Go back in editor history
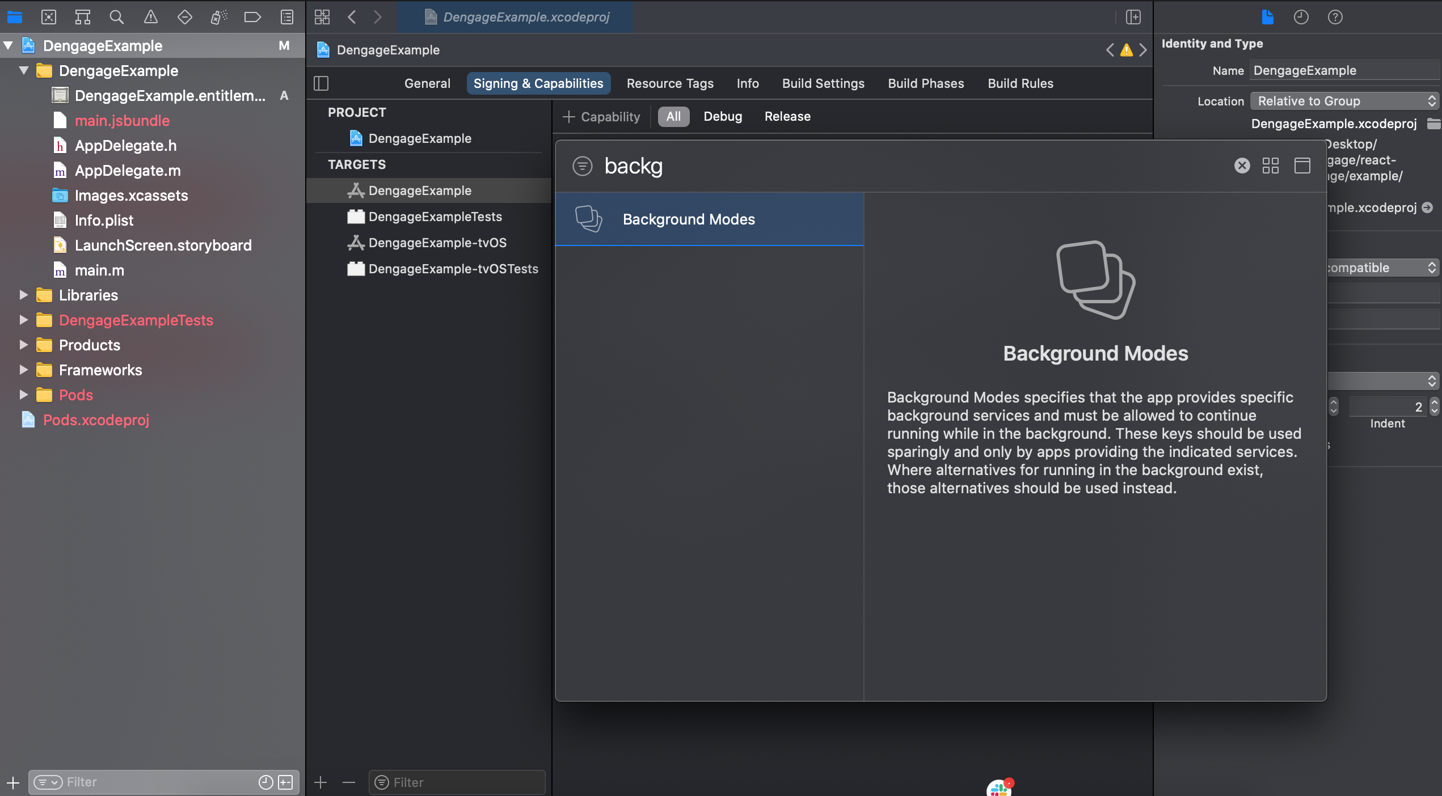 pyautogui.click(x=352, y=17)
